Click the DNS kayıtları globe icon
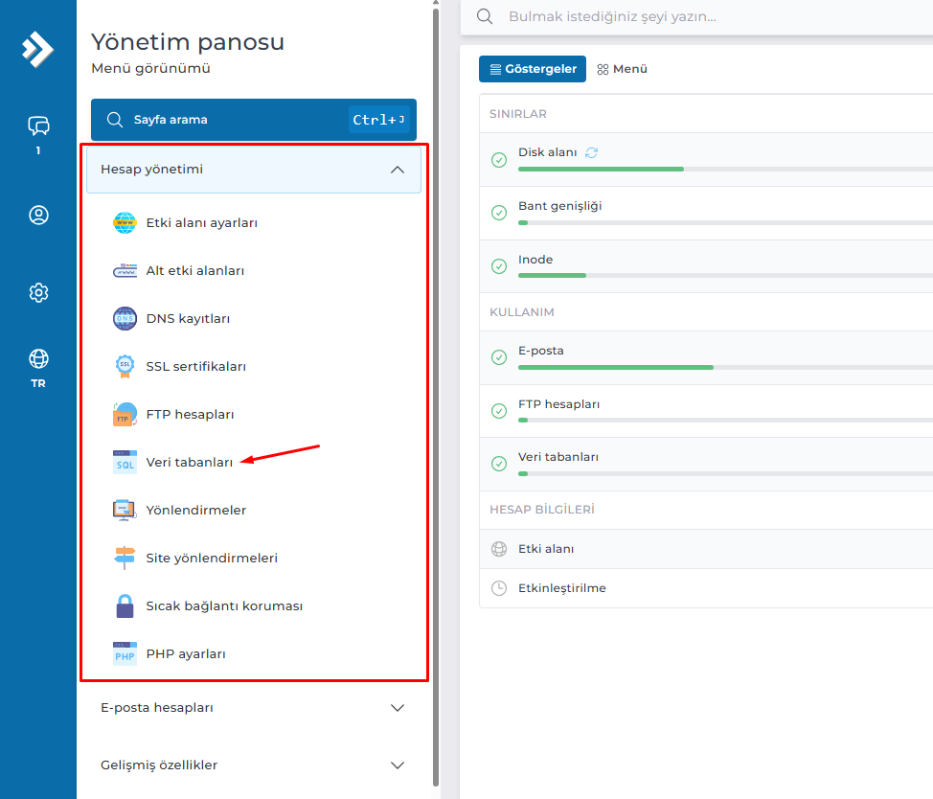The width and height of the screenshot is (933, 799). tap(125, 318)
